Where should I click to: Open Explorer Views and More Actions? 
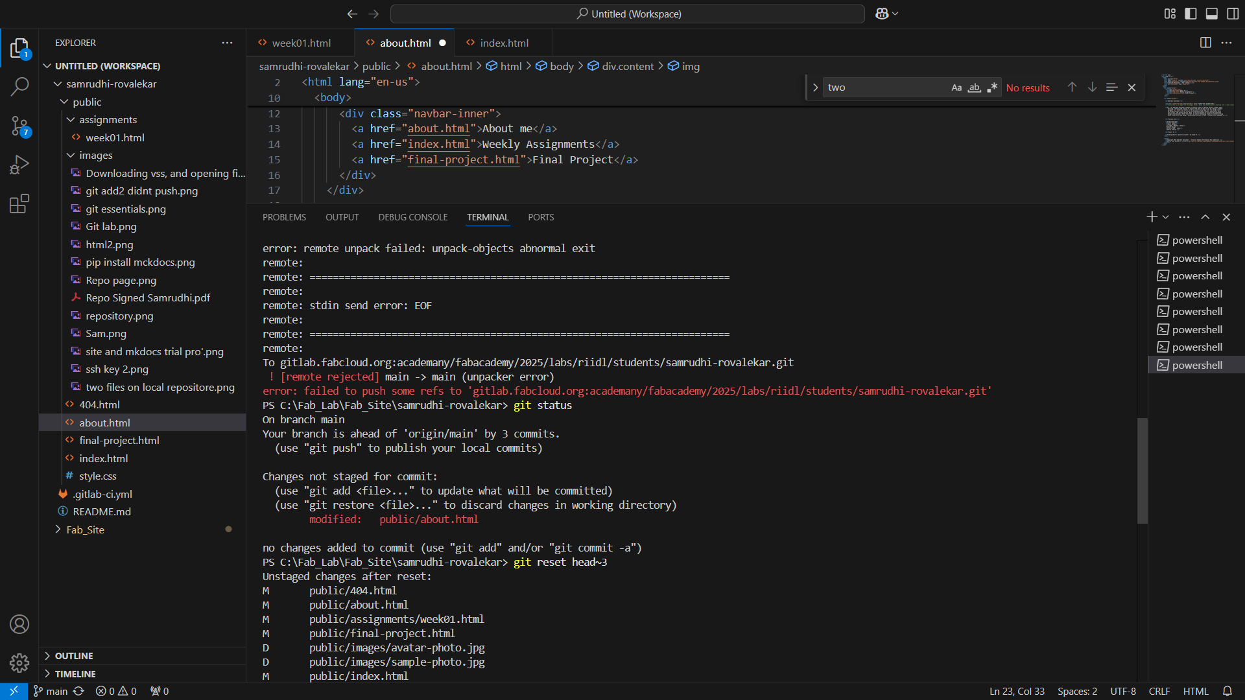click(x=227, y=43)
